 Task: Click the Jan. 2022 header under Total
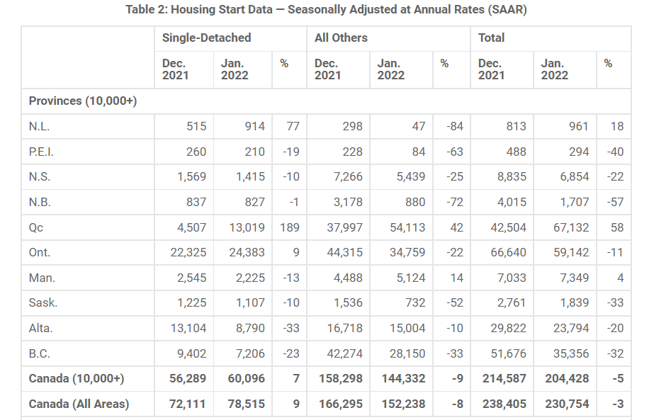554,69
